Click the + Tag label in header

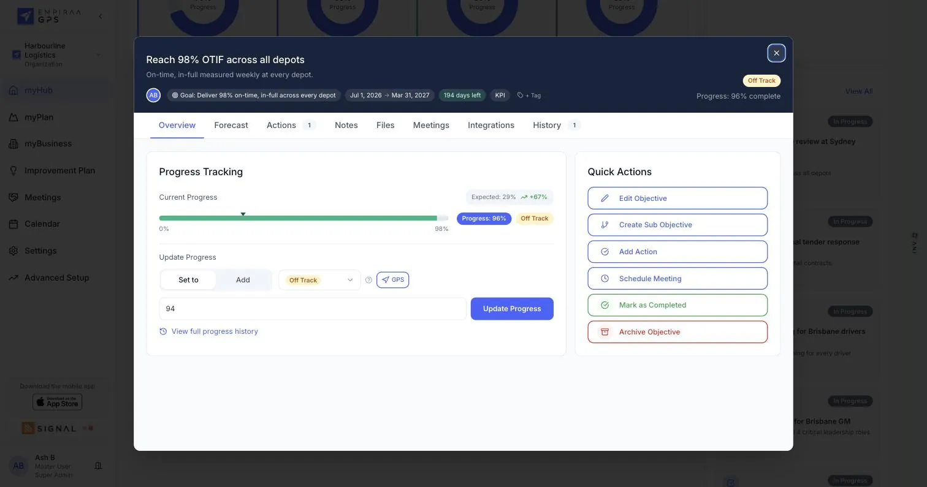533,96
